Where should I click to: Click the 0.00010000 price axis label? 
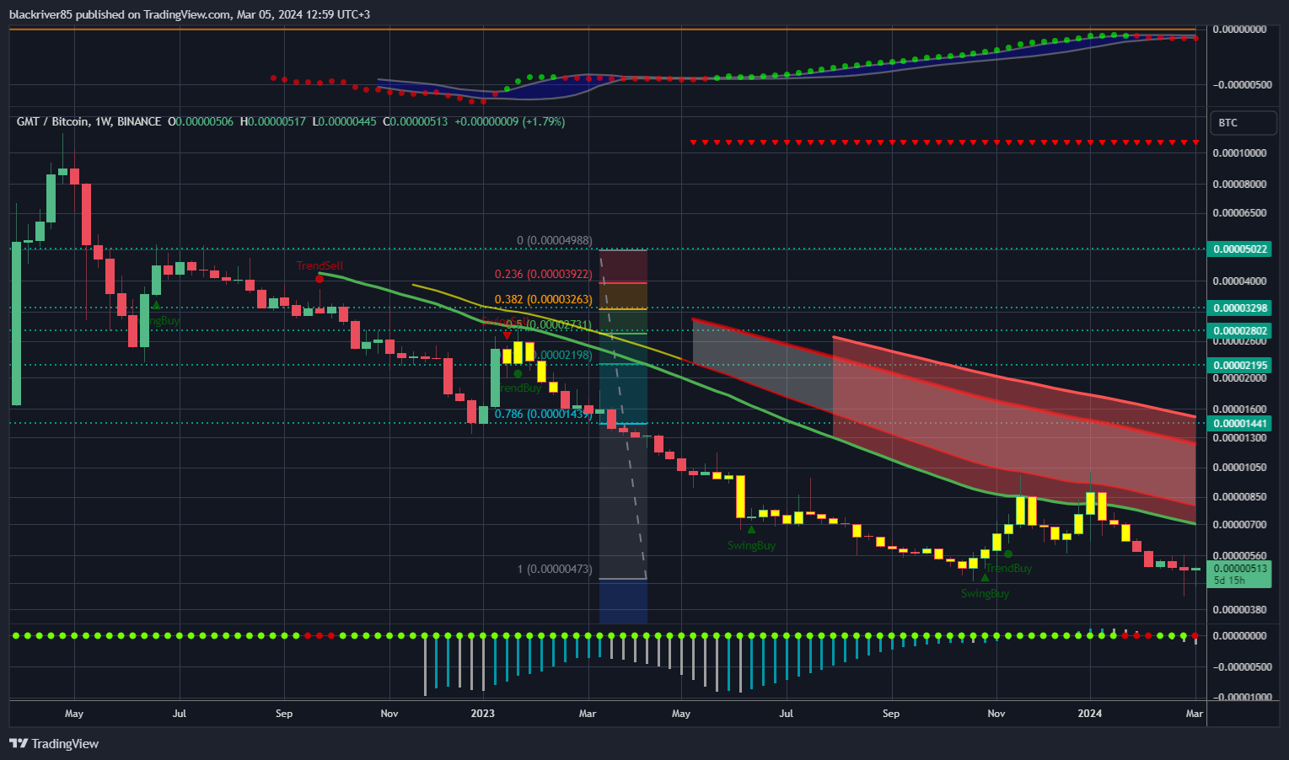click(x=1239, y=153)
